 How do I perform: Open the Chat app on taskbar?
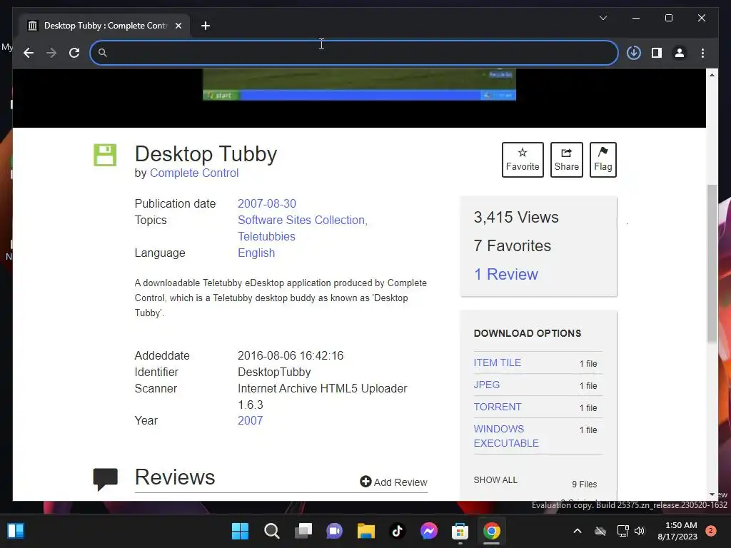(x=334, y=531)
